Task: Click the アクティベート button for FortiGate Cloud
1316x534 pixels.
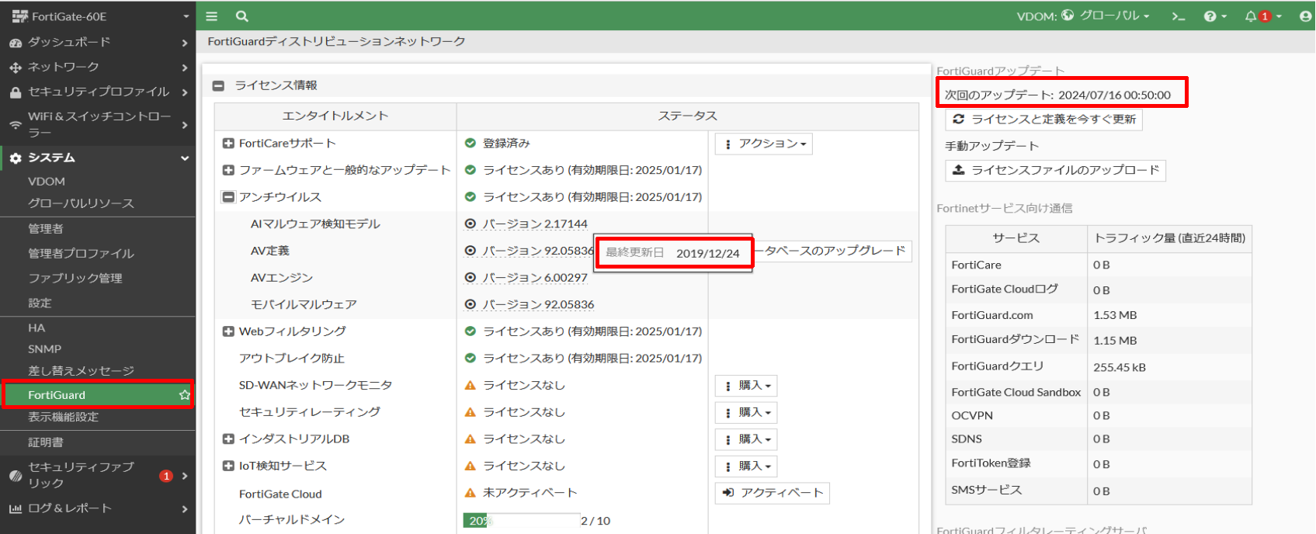Action: point(773,493)
